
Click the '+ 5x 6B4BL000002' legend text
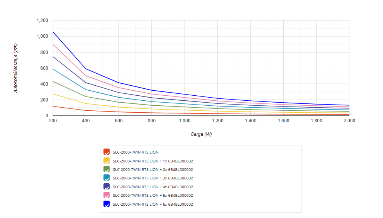click(153, 196)
